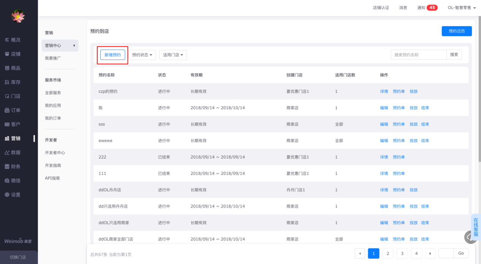The height and width of the screenshot is (264, 481).
Task: Click 编辑 for the sss appointment
Action: [384, 124]
